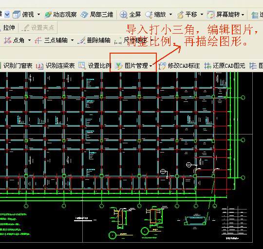Choose the 删除辅轴 delete auxiliary axis tool
The height and width of the screenshot is (249, 263).
[94, 40]
